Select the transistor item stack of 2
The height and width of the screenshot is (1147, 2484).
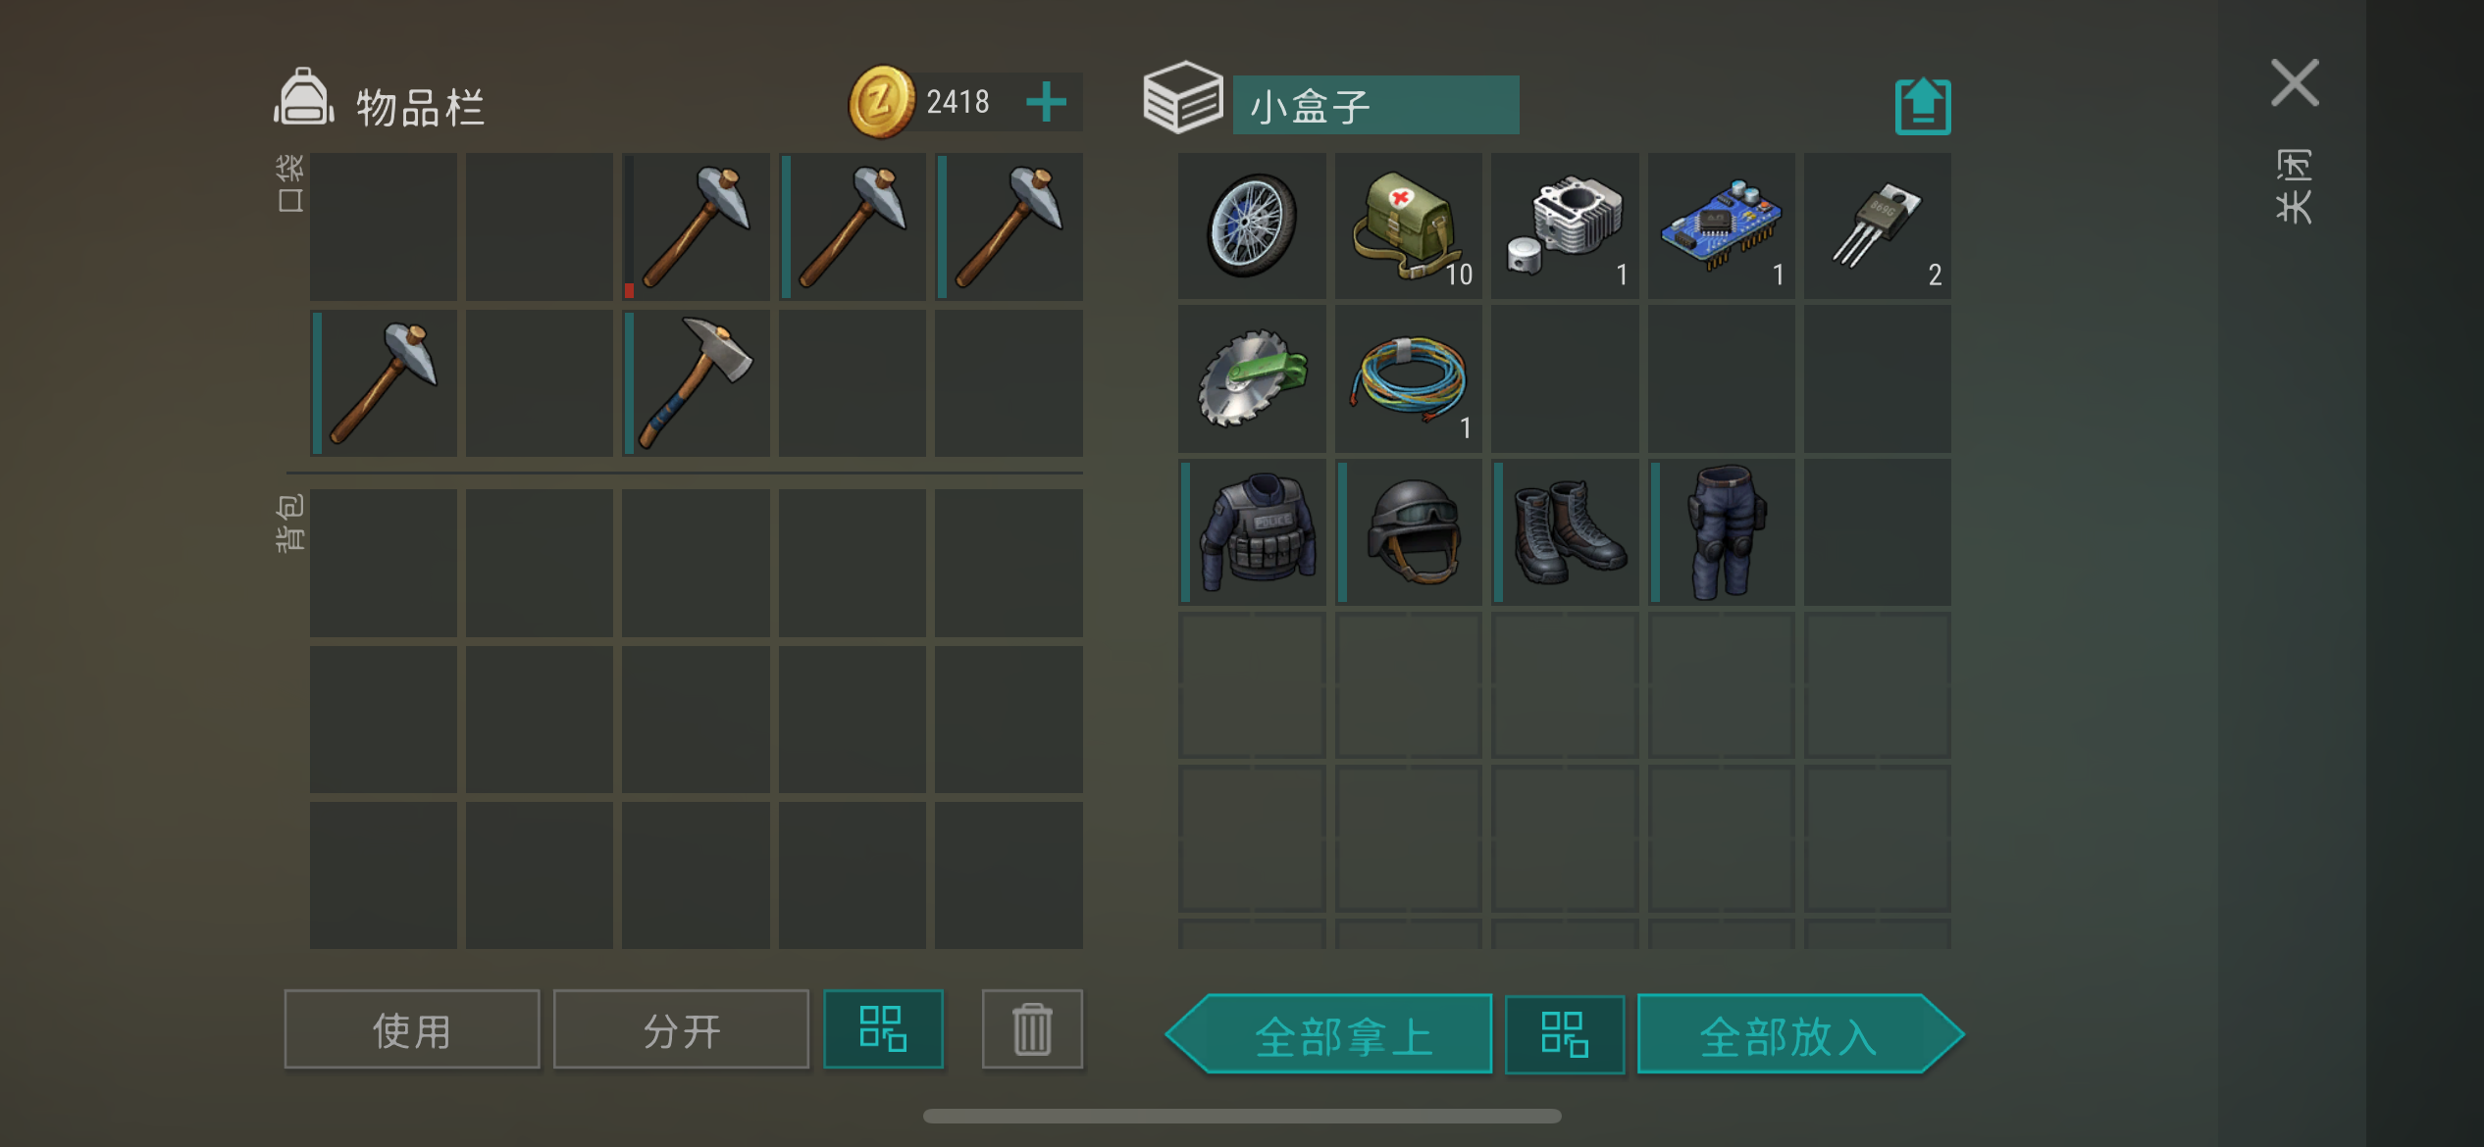pyautogui.click(x=1878, y=225)
